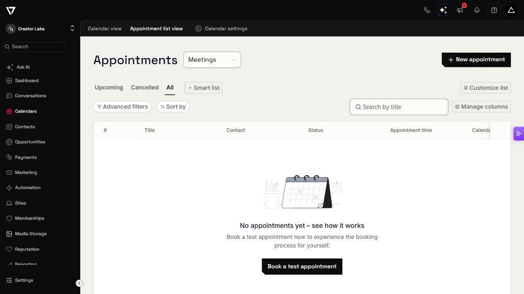Viewport: 524px width, 294px height.
Task: Open the notifications bell
Action: coord(477,10)
